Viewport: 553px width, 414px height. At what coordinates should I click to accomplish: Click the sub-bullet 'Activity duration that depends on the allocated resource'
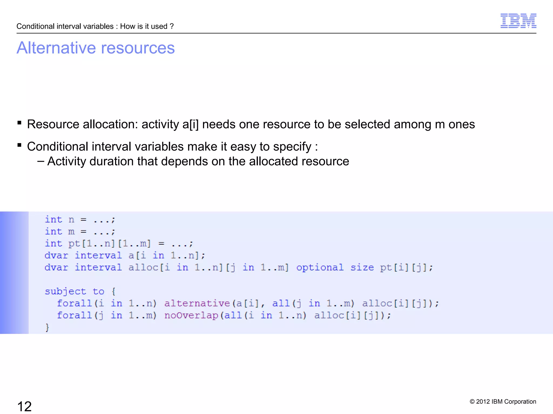pyautogui.click(x=198, y=161)
